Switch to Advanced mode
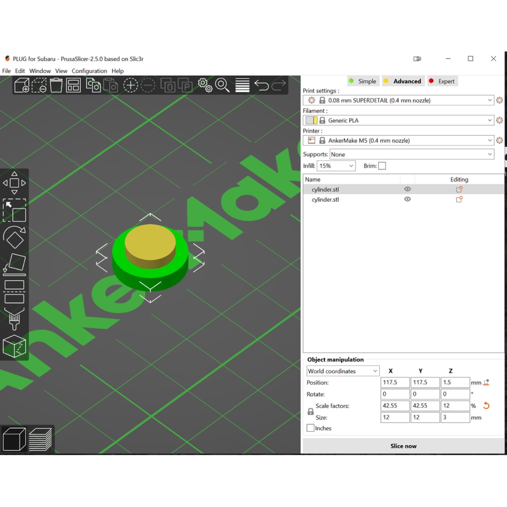Screen dimensions: 507x507 click(x=403, y=81)
